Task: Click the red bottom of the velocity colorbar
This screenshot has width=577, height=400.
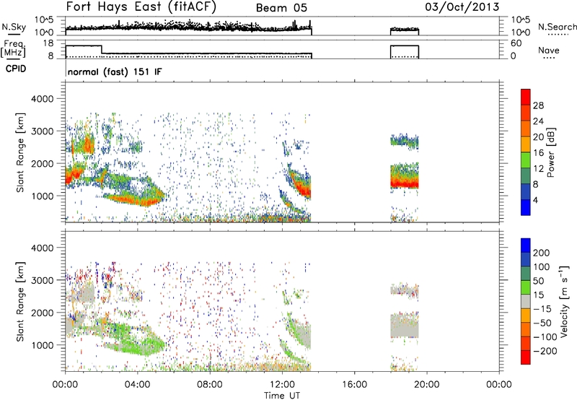Action: click(x=526, y=357)
